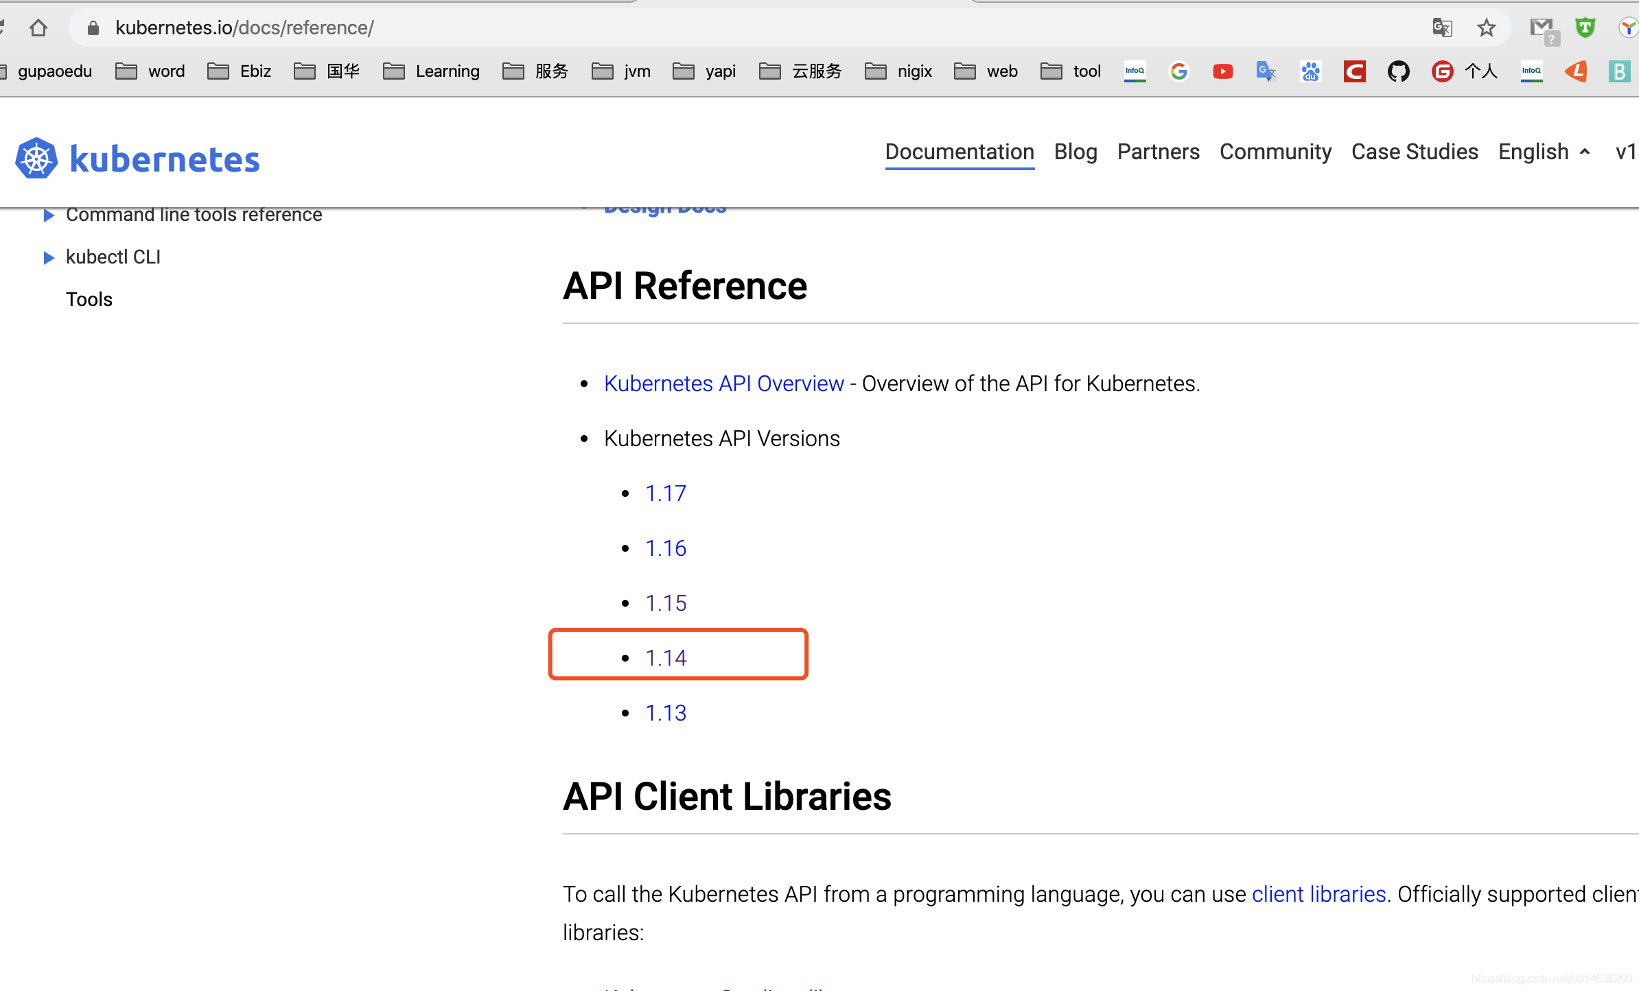Expand the kubectl CLI tree item

click(x=48, y=258)
